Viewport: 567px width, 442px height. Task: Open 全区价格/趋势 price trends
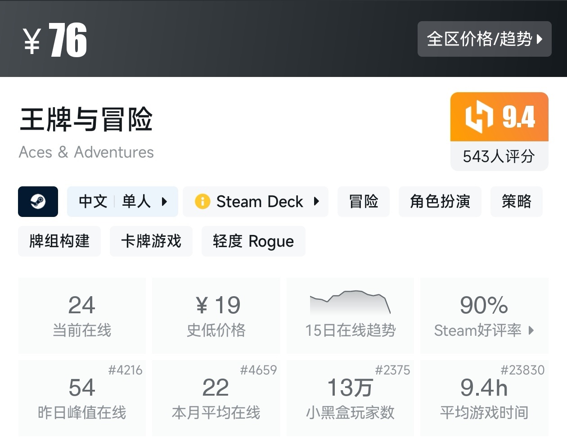(x=484, y=39)
